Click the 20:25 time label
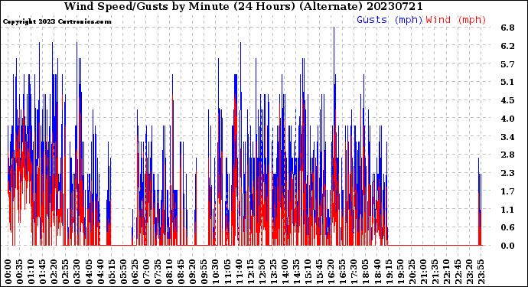528x287 pixels. [x=412, y=272]
